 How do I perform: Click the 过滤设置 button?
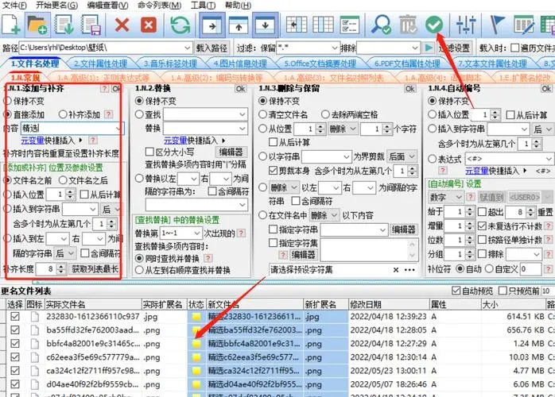(x=454, y=48)
